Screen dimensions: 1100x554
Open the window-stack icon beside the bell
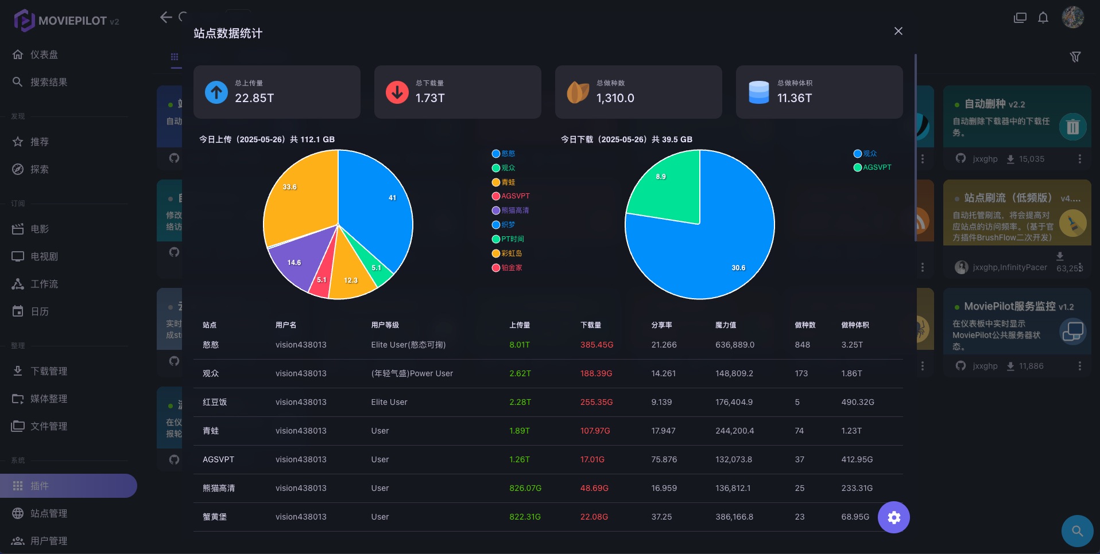pos(1020,18)
